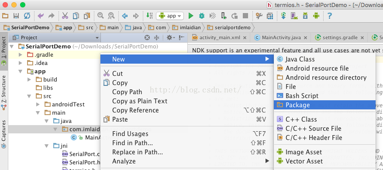The height and width of the screenshot is (170, 383).
Task: Click the Redo arrow icon
Action: (51, 16)
